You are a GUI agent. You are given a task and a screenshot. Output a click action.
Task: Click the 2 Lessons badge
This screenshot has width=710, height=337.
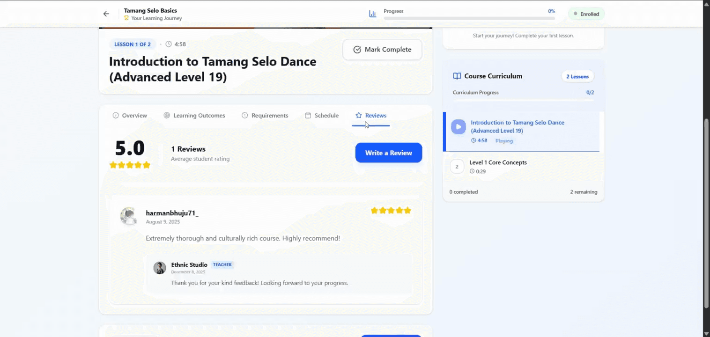(577, 76)
